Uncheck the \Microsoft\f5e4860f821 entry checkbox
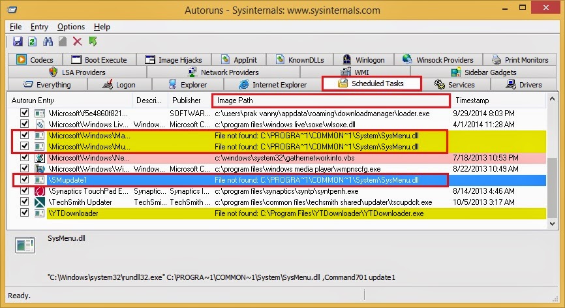565x308 pixels. [x=25, y=113]
